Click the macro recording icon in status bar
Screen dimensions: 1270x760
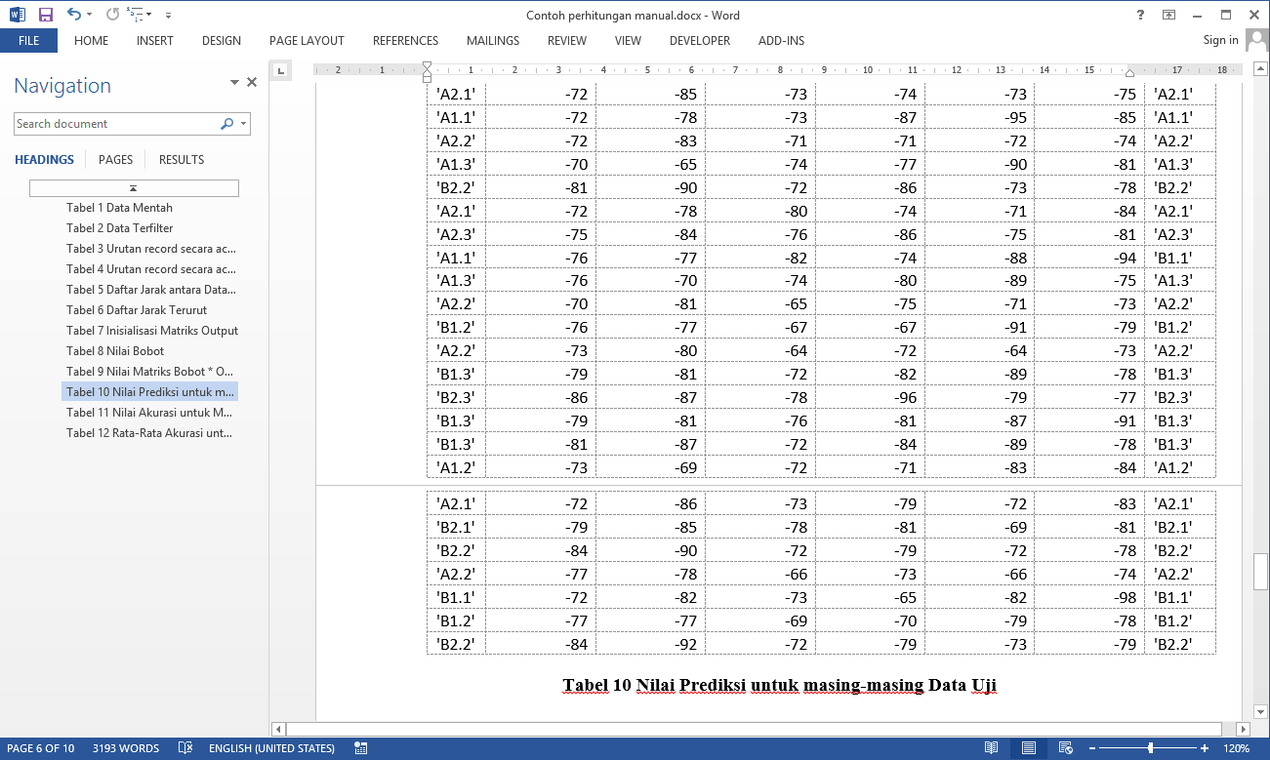361,748
